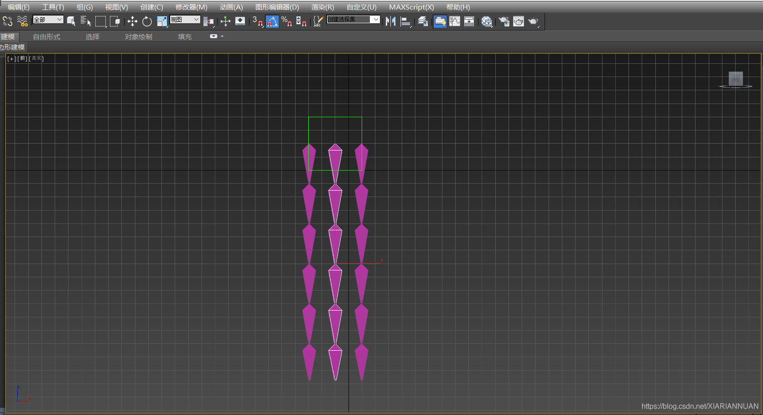Click the Unlink Selection tool icon
The width and height of the screenshot is (763, 415).
(8, 21)
